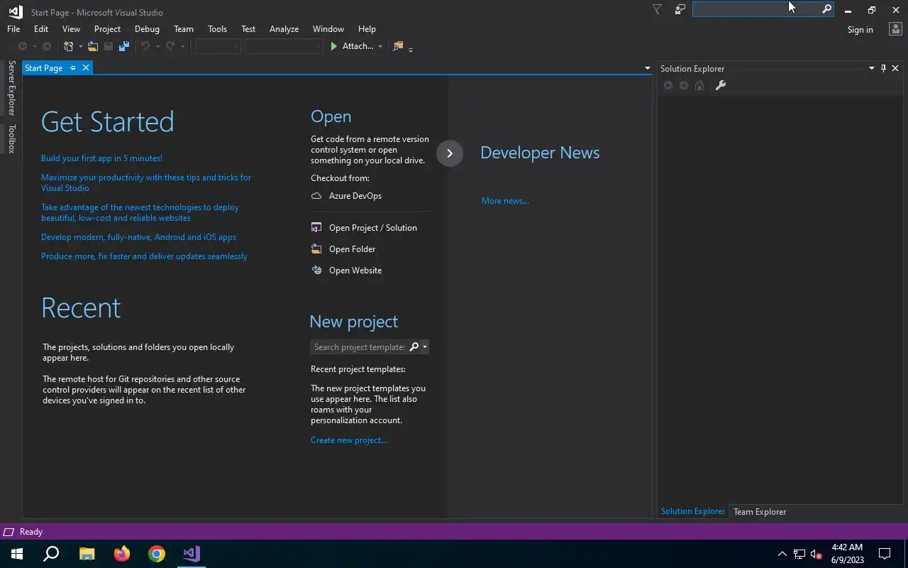Viewport: 908px width, 568px height.
Task: Toggle Auto Hide pin on Solution Explorer
Action: point(883,68)
